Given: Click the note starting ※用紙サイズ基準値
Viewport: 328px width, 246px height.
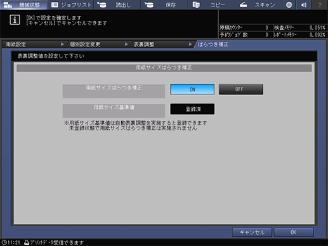Looking at the screenshot, I should point(136,126).
